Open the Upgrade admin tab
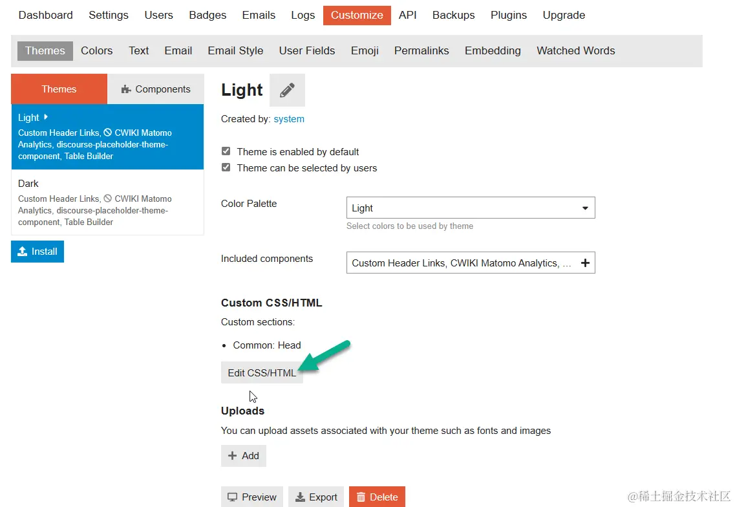735x507 pixels. pos(564,15)
